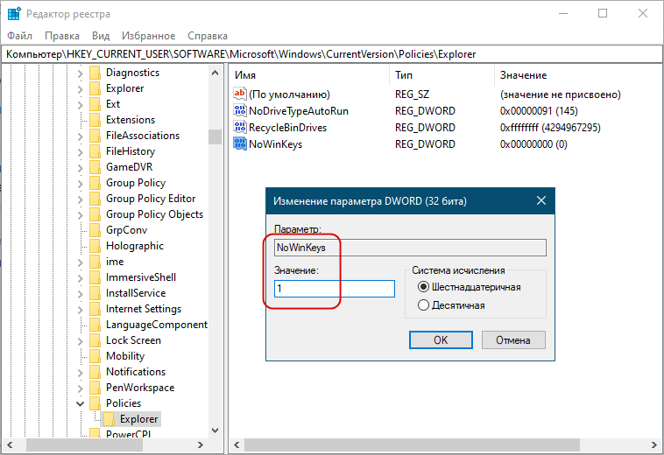Click the LanguageComponent folder icon
Viewport: 664px width, 455px height.
click(x=95, y=325)
